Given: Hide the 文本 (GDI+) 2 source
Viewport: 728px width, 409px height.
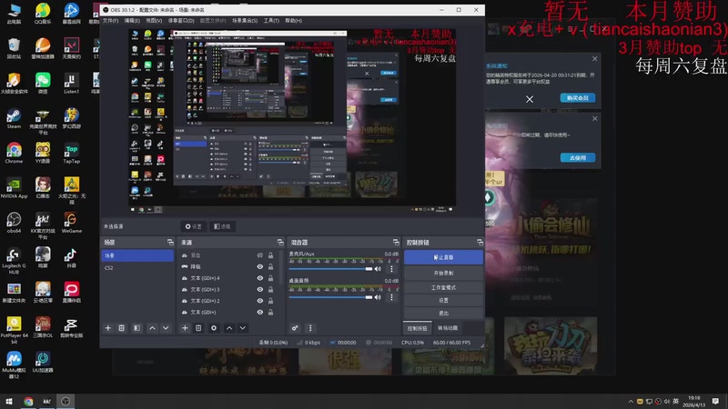Looking at the screenshot, I should pyautogui.click(x=260, y=301).
